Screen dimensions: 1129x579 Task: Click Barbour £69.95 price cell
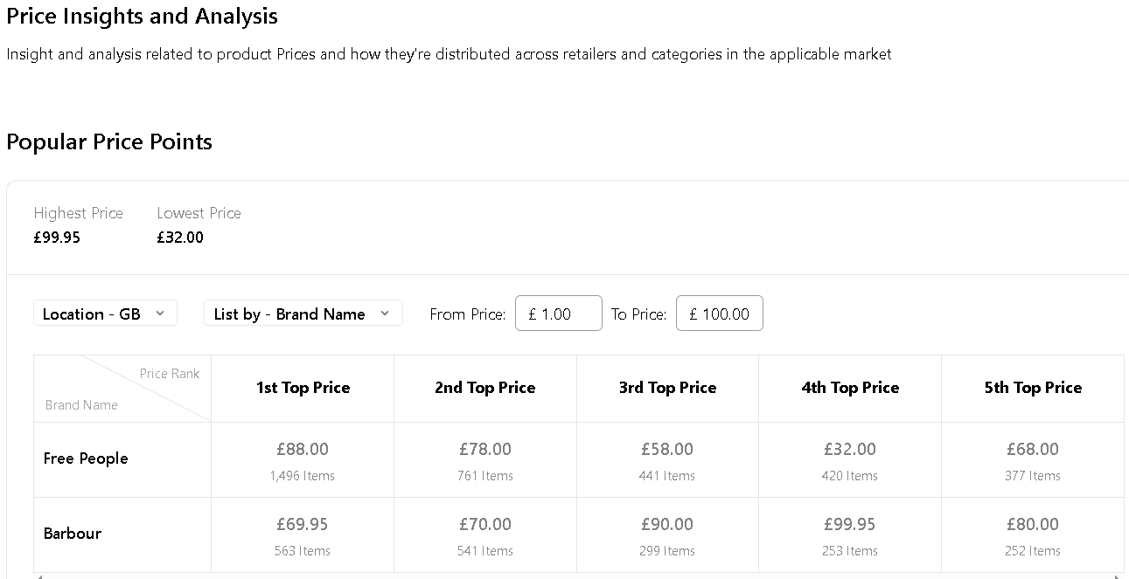(x=303, y=535)
